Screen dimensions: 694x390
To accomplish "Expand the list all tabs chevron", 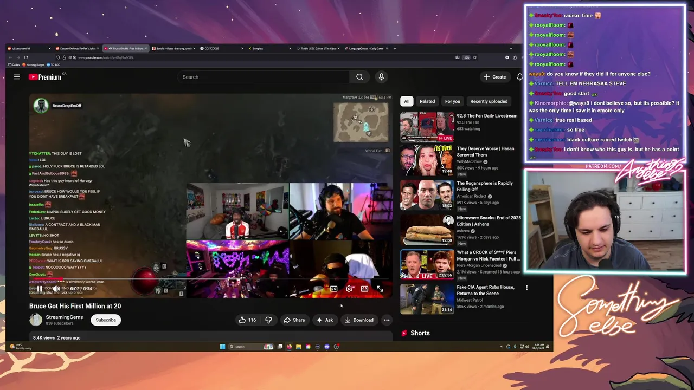I will (511, 48).
